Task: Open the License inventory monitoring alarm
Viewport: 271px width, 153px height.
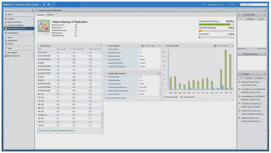Action: coord(252,112)
